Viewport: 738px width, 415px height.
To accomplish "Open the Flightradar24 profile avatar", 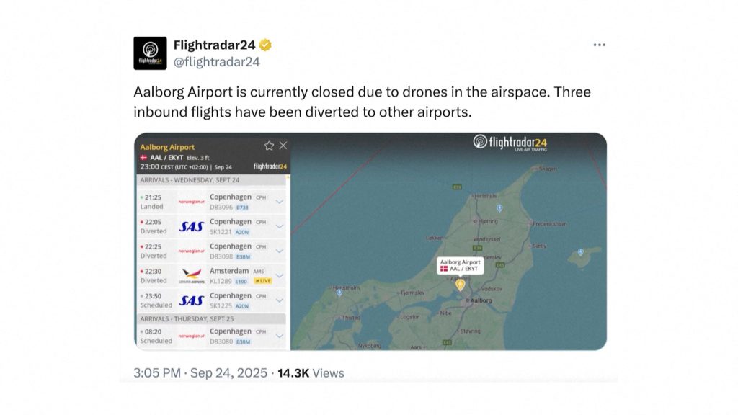I will coord(150,51).
